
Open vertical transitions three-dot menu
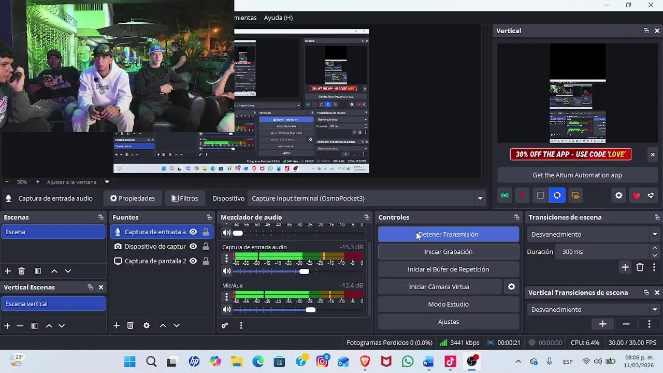coord(650,324)
